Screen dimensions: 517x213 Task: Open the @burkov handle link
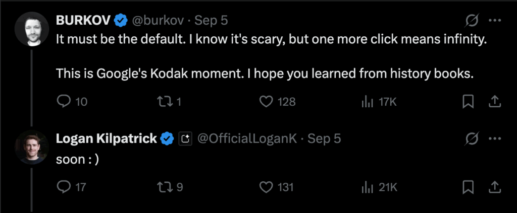[x=159, y=21]
